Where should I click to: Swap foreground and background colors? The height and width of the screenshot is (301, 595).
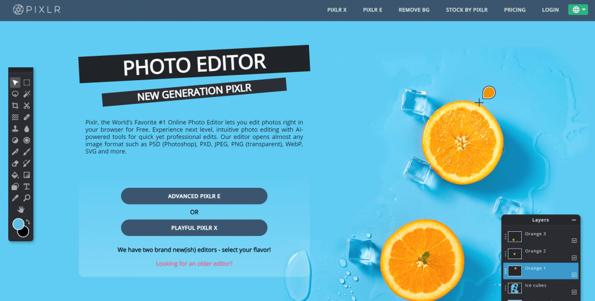(x=28, y=221)
